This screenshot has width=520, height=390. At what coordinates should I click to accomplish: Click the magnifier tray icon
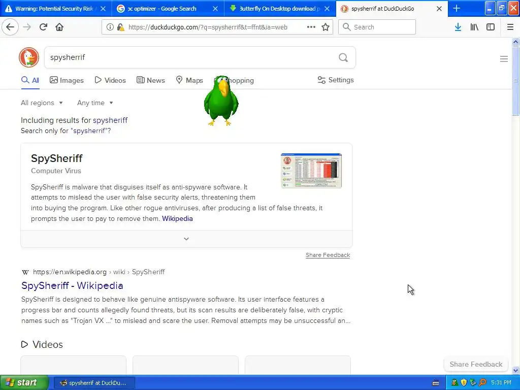coord(482,383)
